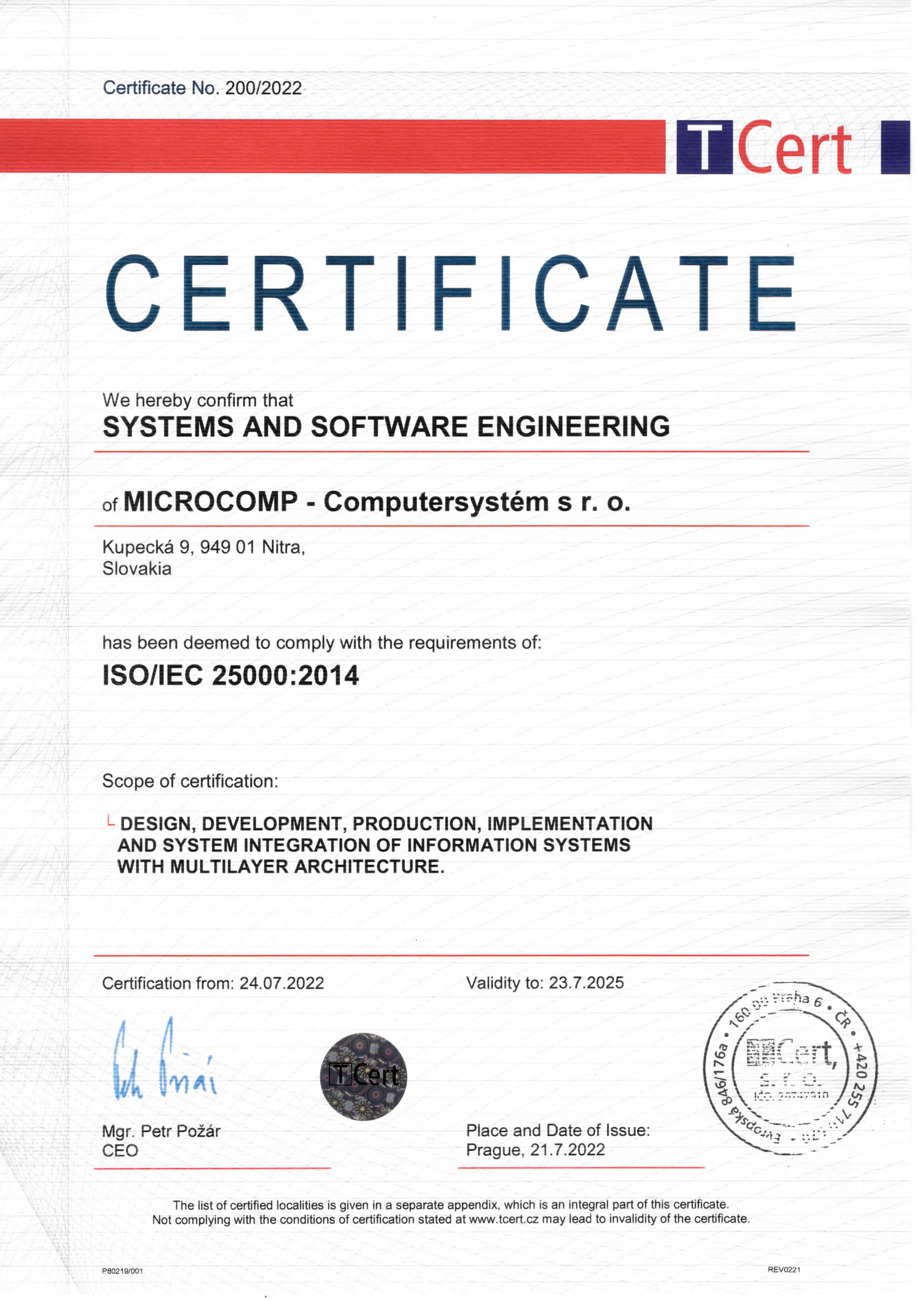Click Certificate No. 200/2022 text

[x=202, y=88]
